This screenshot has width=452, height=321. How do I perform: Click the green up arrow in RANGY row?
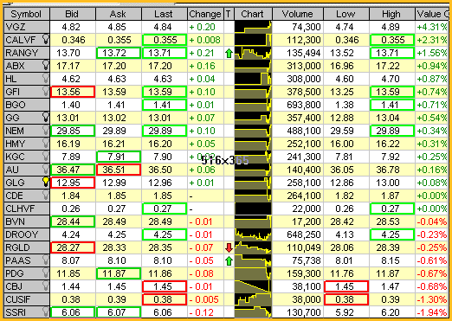[x=229, y=53]
